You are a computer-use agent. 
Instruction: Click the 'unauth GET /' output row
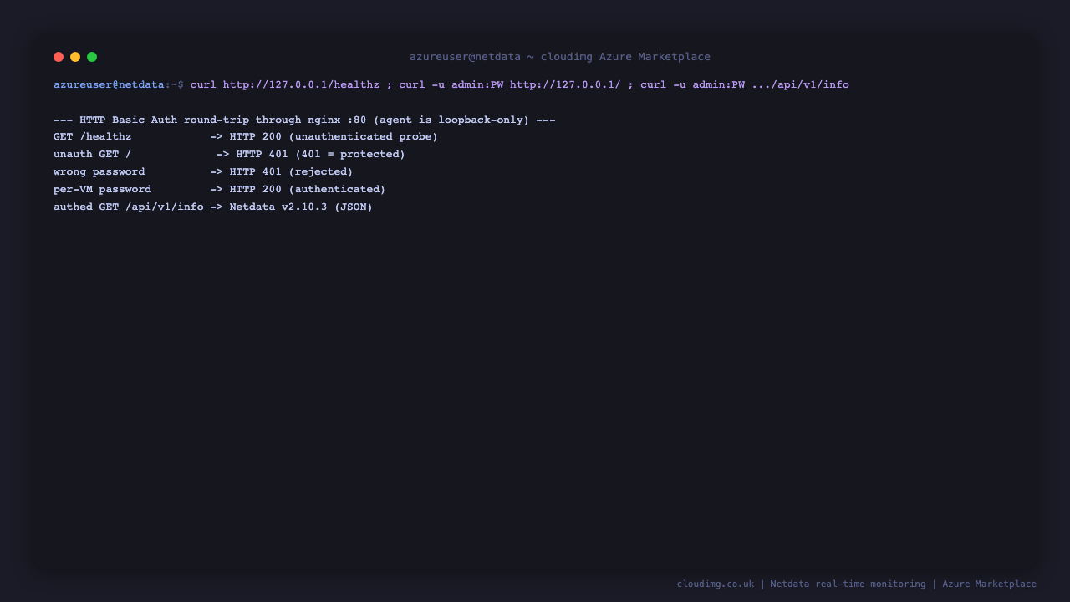[x=229, y=154]
